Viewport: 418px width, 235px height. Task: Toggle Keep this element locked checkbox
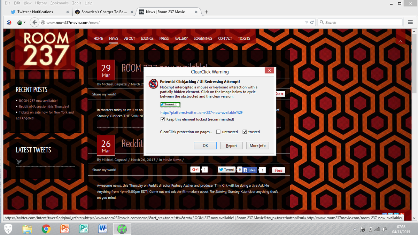click(x=163, y=119)
